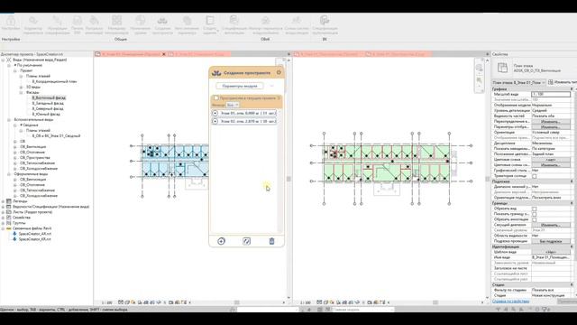Screen dimensions: 577x325
Task: Select В_Северный фасад in project browser
Action: 48,109
